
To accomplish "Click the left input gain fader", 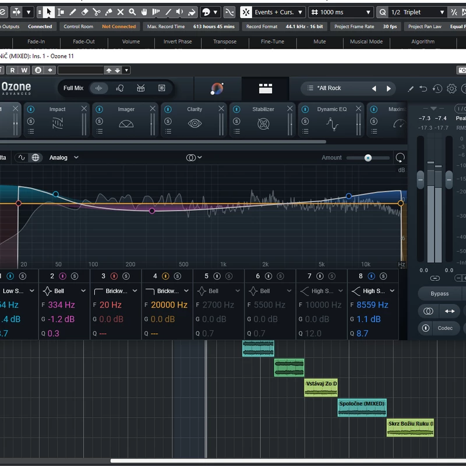I will point(421,180).
